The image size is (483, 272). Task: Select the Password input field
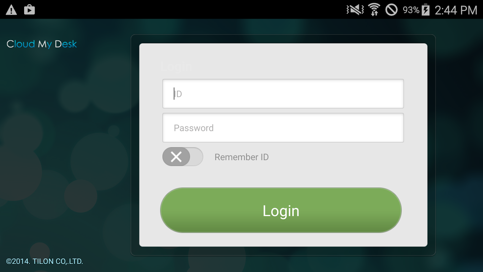point(283,128)
